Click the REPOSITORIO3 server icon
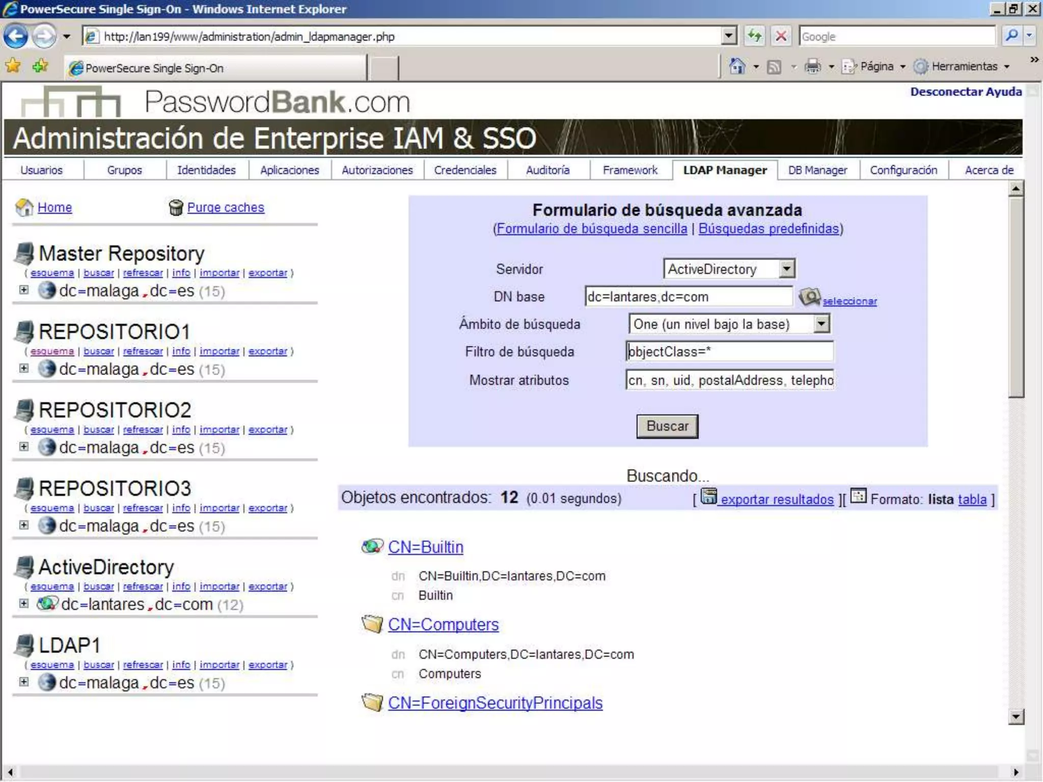This screenshot has height=782, width=1043. pyautogui.click(x=24, y=488)
